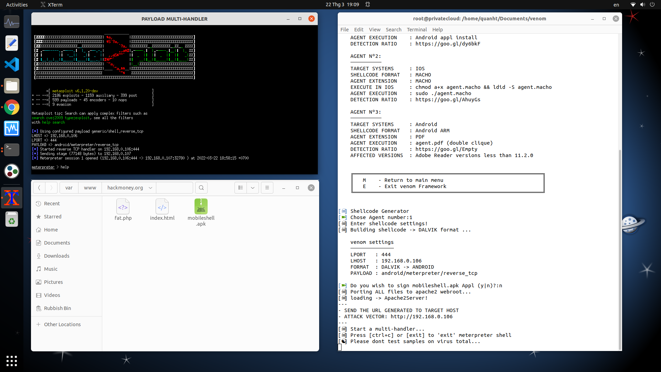661x372 pixels.
Task: Close the Files window
Action: point(311,188)
